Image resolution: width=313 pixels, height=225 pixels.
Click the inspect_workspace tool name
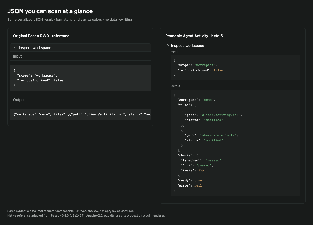pos(187,46)
